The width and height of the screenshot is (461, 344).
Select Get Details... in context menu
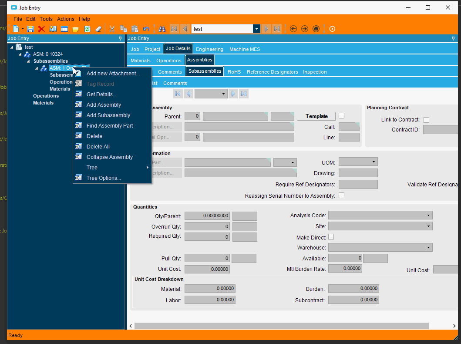pyautogui.click(x=112, y=94)
